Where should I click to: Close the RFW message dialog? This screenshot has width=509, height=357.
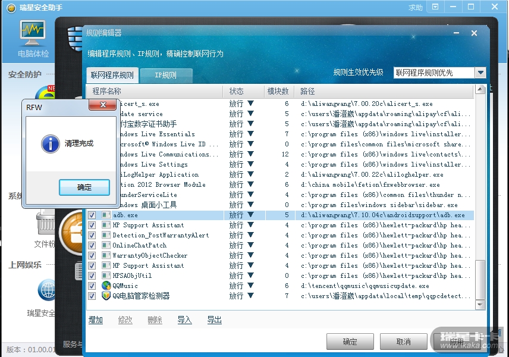(x=103, y=105)
